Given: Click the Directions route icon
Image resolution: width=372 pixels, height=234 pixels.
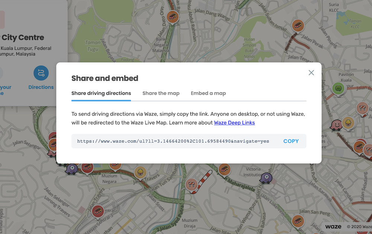Looking at the screenshot, I should coord(41,73).
